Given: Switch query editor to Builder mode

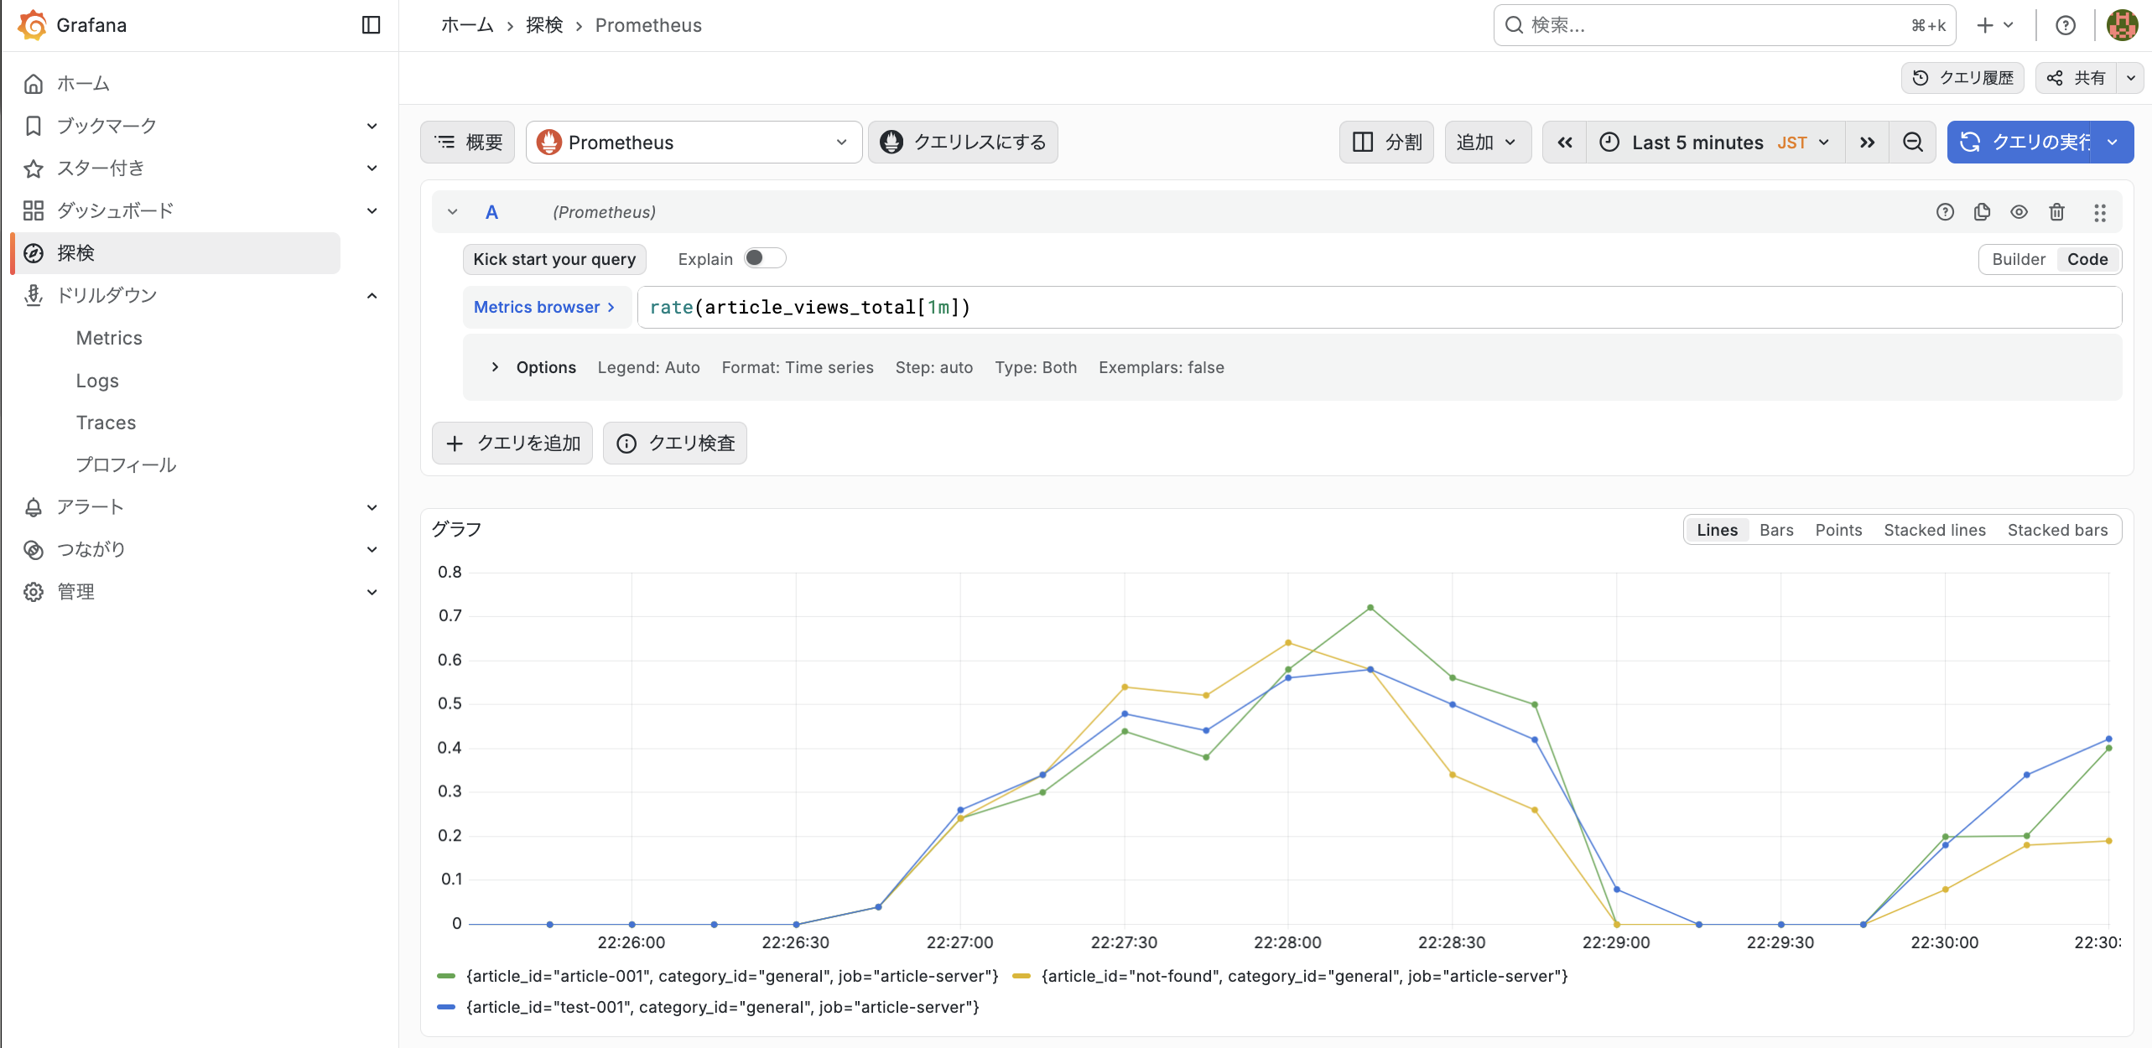Looking at the screenshot, I should coord(2018,259).
